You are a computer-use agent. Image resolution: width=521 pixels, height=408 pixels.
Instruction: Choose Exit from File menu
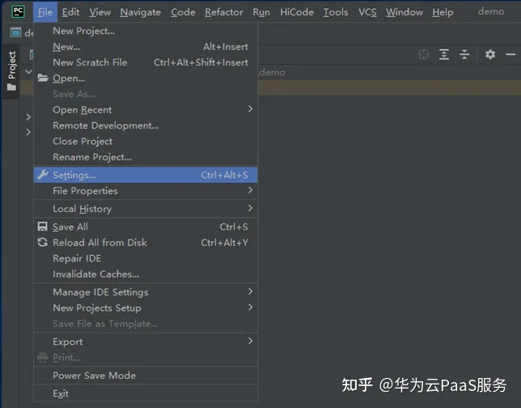tap(146, 393)
